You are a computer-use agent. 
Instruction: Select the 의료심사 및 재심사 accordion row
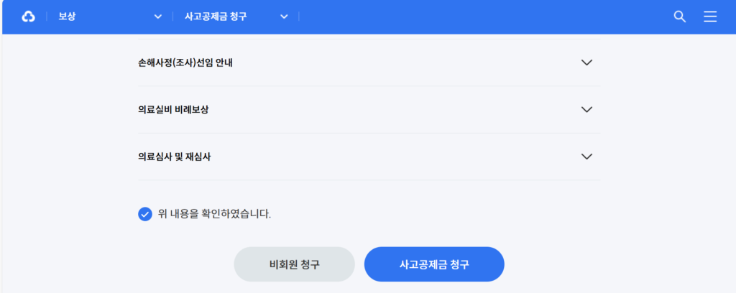(369, 157)
